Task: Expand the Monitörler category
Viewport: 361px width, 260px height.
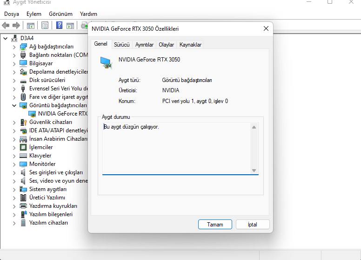Action: coord(14,164)
